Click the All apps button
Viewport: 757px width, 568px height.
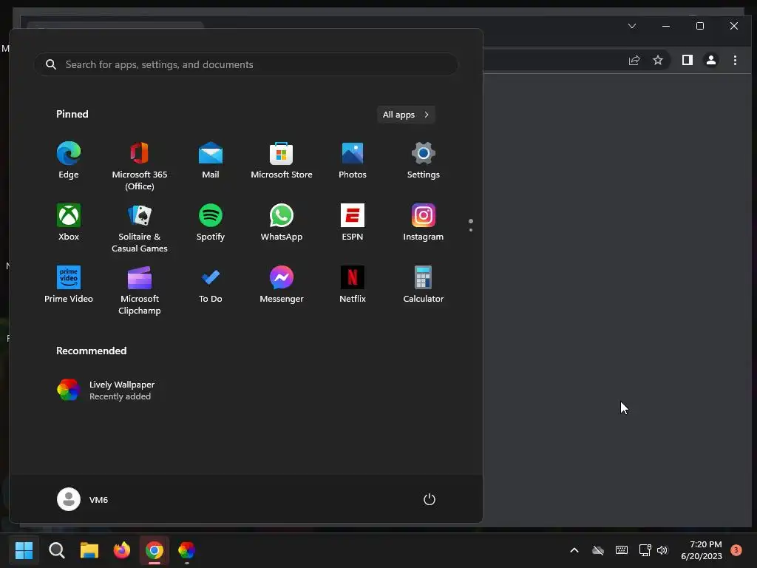(x=406, y=115)
